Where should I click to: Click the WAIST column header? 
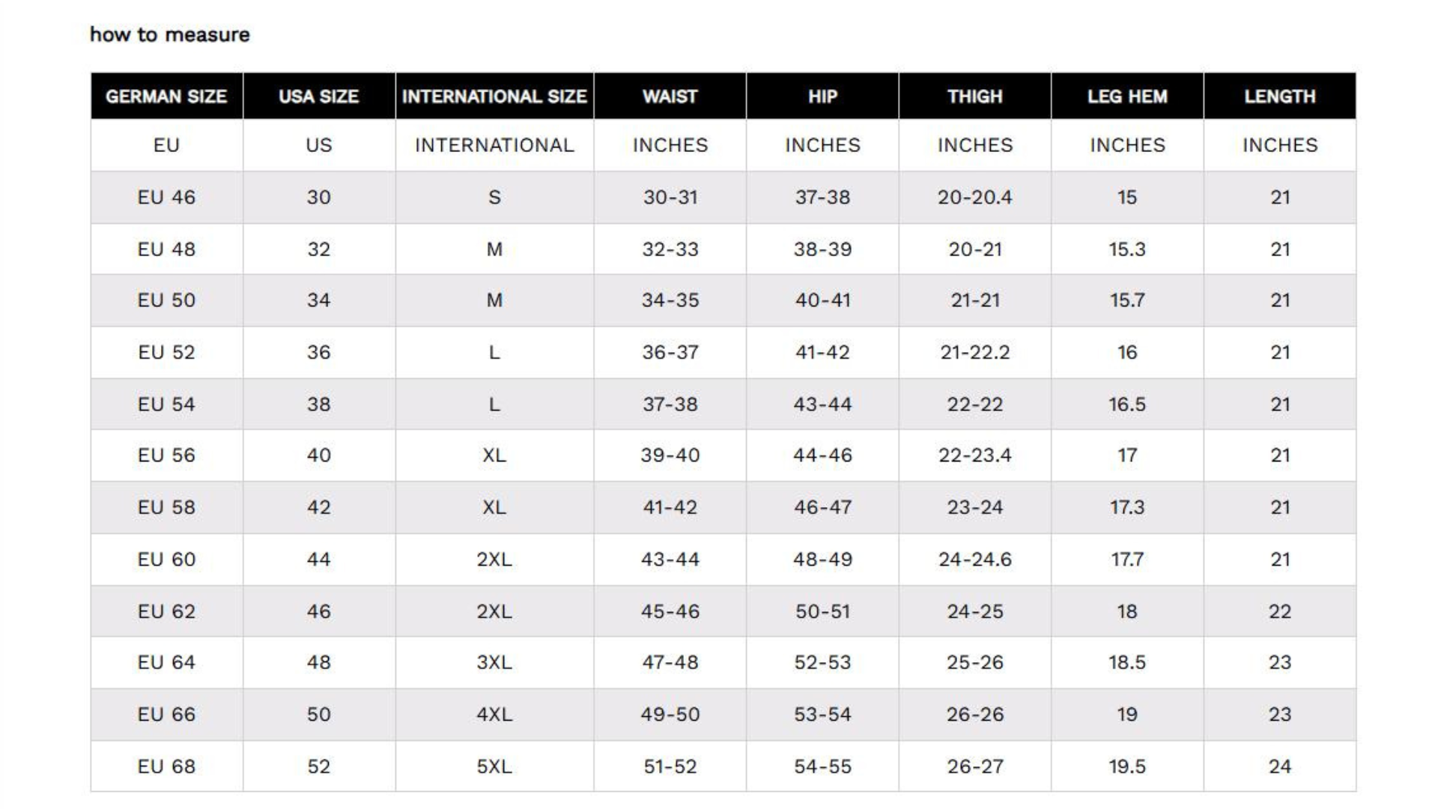click(x=670, y=96)
